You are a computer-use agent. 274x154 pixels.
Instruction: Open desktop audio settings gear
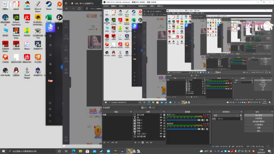point(207,129)
